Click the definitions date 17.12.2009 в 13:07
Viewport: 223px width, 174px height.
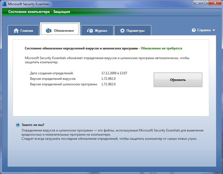114,73
